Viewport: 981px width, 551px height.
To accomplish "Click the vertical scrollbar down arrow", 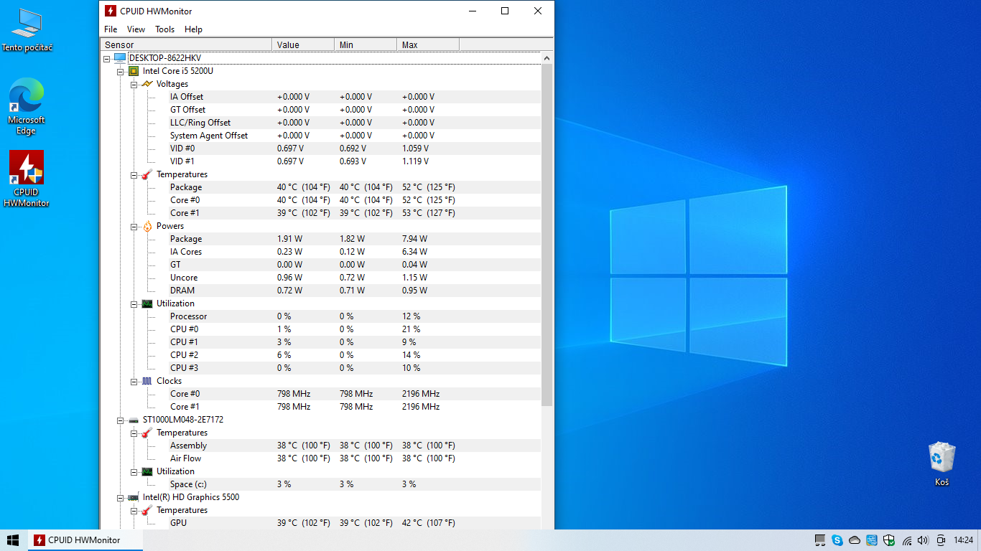I will click(x=547, y=524).
